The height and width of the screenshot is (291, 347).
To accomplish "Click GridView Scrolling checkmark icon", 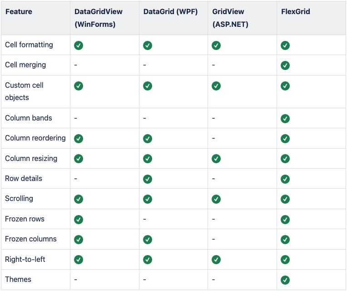I will (x=216, y=199).
